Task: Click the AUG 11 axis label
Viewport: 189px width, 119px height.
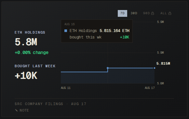Action: pyautogui.click(x=66, y=88)
